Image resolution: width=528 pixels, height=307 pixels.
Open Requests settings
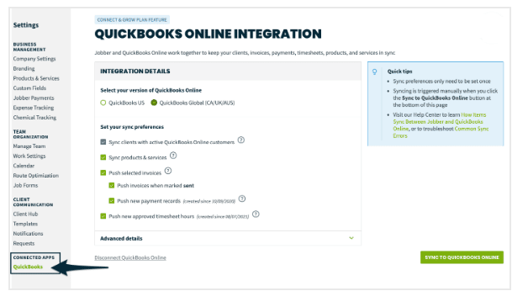click(24, 243)
